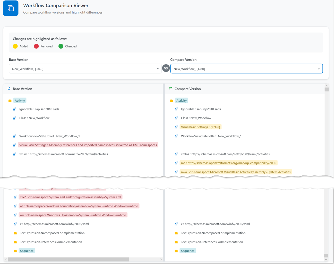334x264 pixels.
Task: Click Compare vertical scrollbar up arrow
Action: 327,86
